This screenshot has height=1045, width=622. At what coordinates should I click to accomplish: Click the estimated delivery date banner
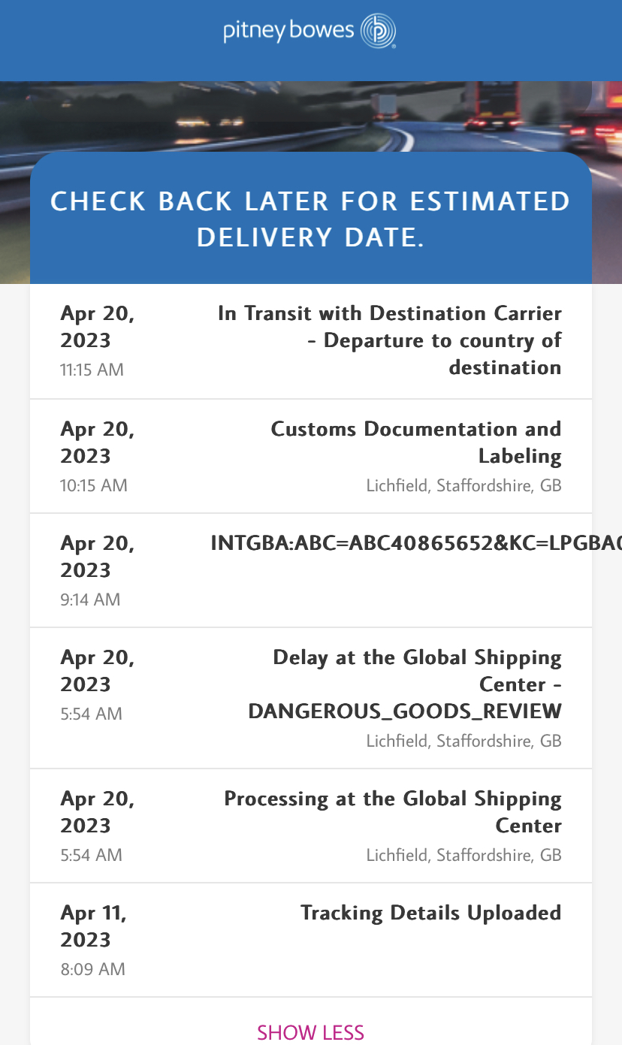pos(310,219)
